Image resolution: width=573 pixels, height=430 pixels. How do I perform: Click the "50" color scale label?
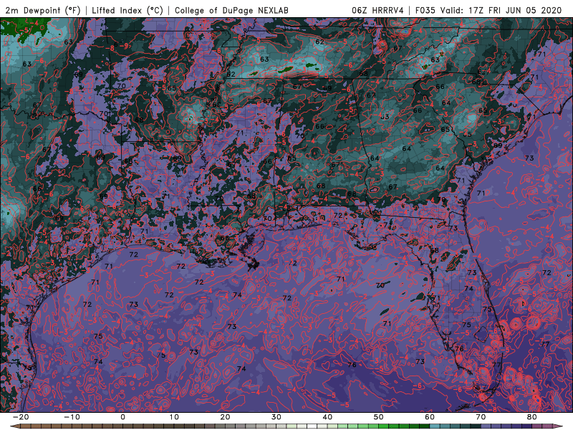379,417
